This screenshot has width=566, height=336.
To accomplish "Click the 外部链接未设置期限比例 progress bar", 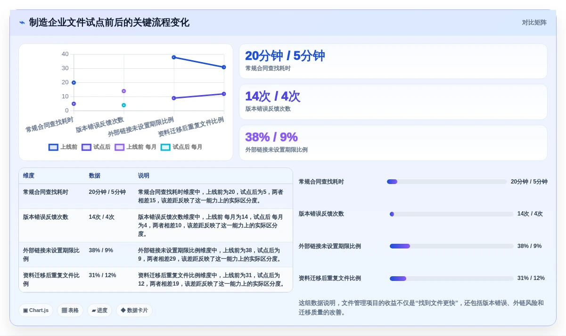I will pyautogui.click(x=451, y=246).
